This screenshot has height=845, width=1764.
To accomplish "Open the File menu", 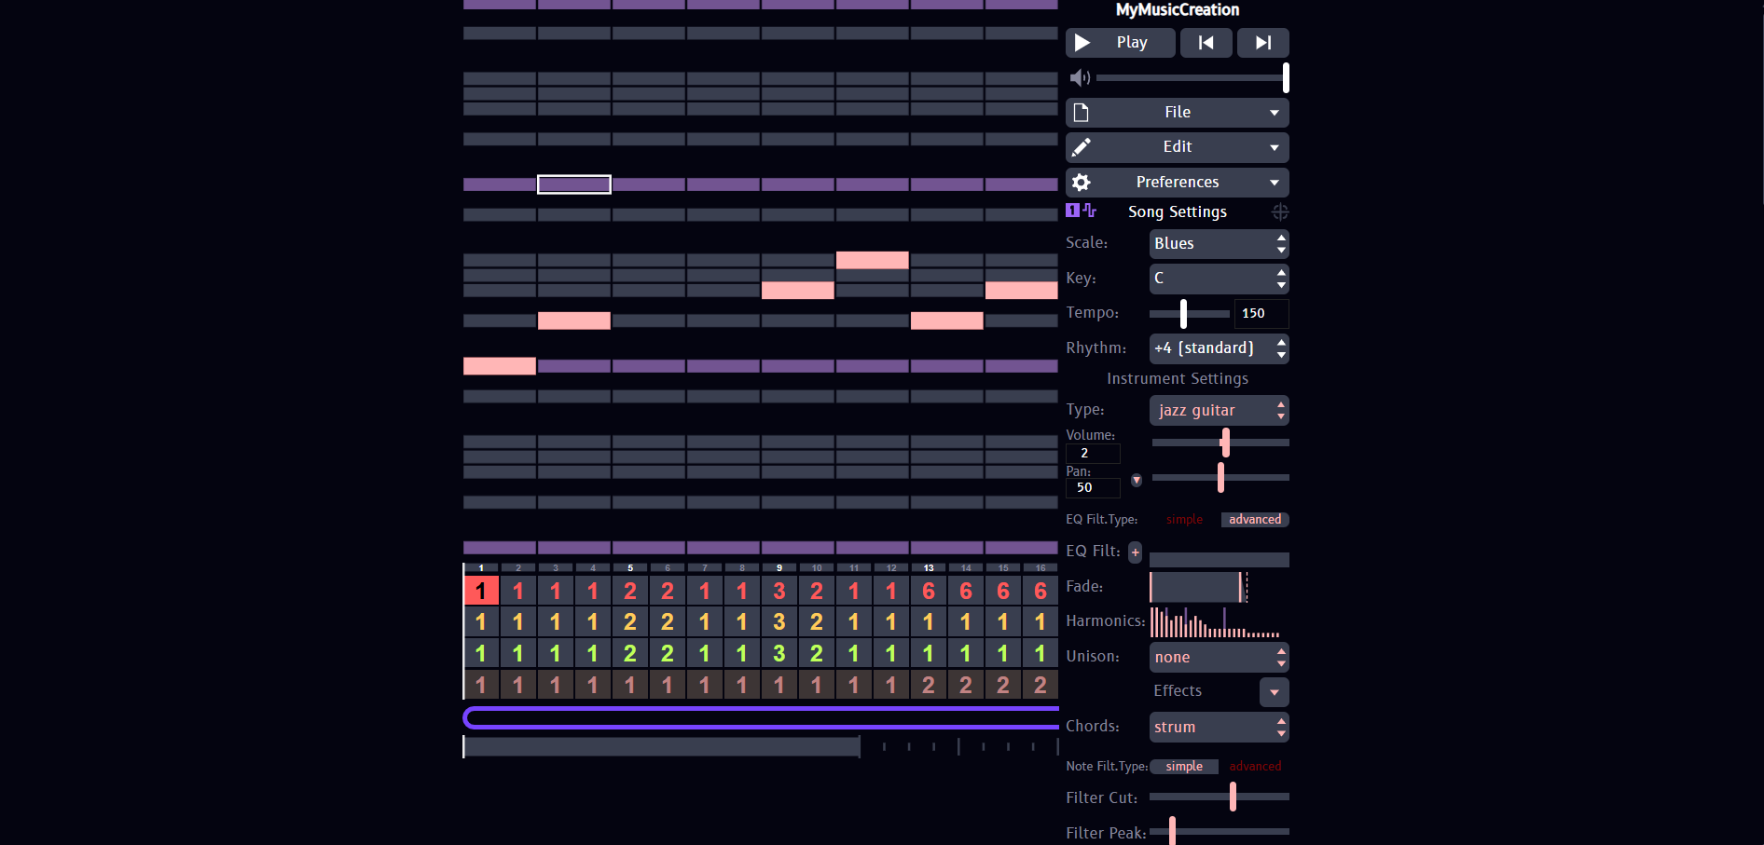I will (1177, 113).
